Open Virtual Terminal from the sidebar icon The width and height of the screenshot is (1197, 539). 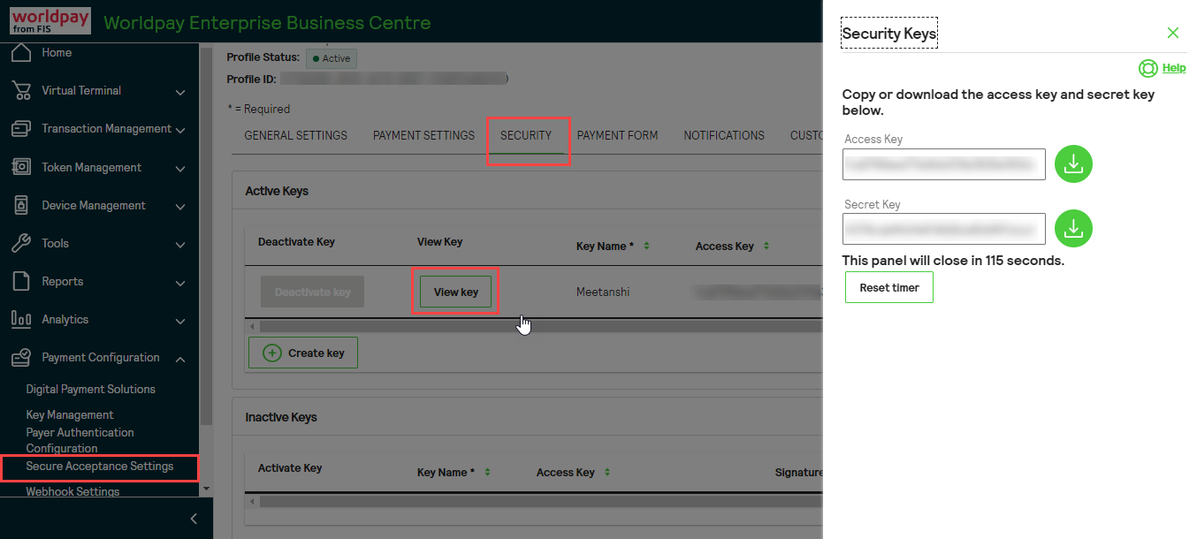19,90
